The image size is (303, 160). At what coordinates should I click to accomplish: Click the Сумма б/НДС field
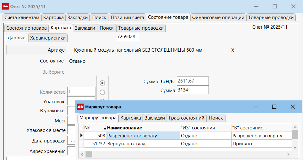pyautogui.click(x=193, y=81)
